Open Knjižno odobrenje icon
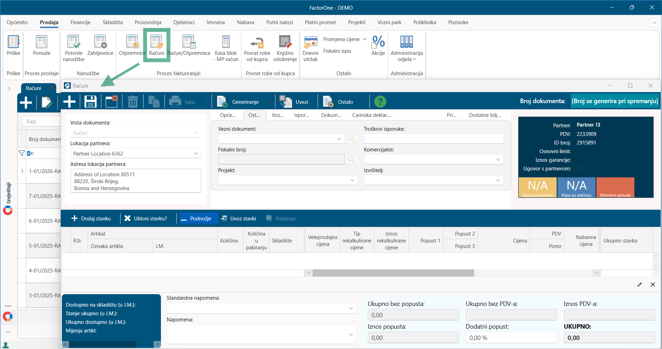The width and height of the screenshot is (662, 349). click(x=285, y=48)
